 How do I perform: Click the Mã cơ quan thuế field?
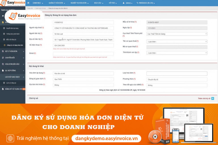tap(177, 47)
